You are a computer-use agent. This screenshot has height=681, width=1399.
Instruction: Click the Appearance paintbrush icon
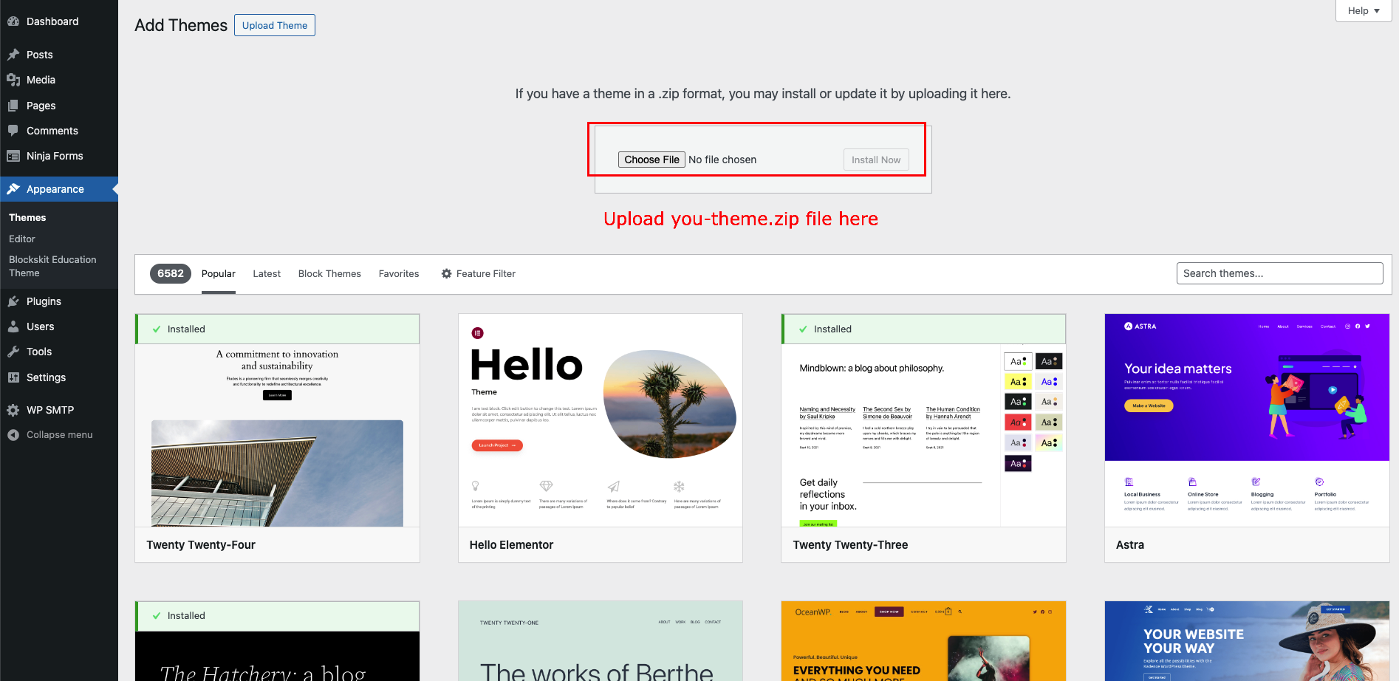coord(13,189)
